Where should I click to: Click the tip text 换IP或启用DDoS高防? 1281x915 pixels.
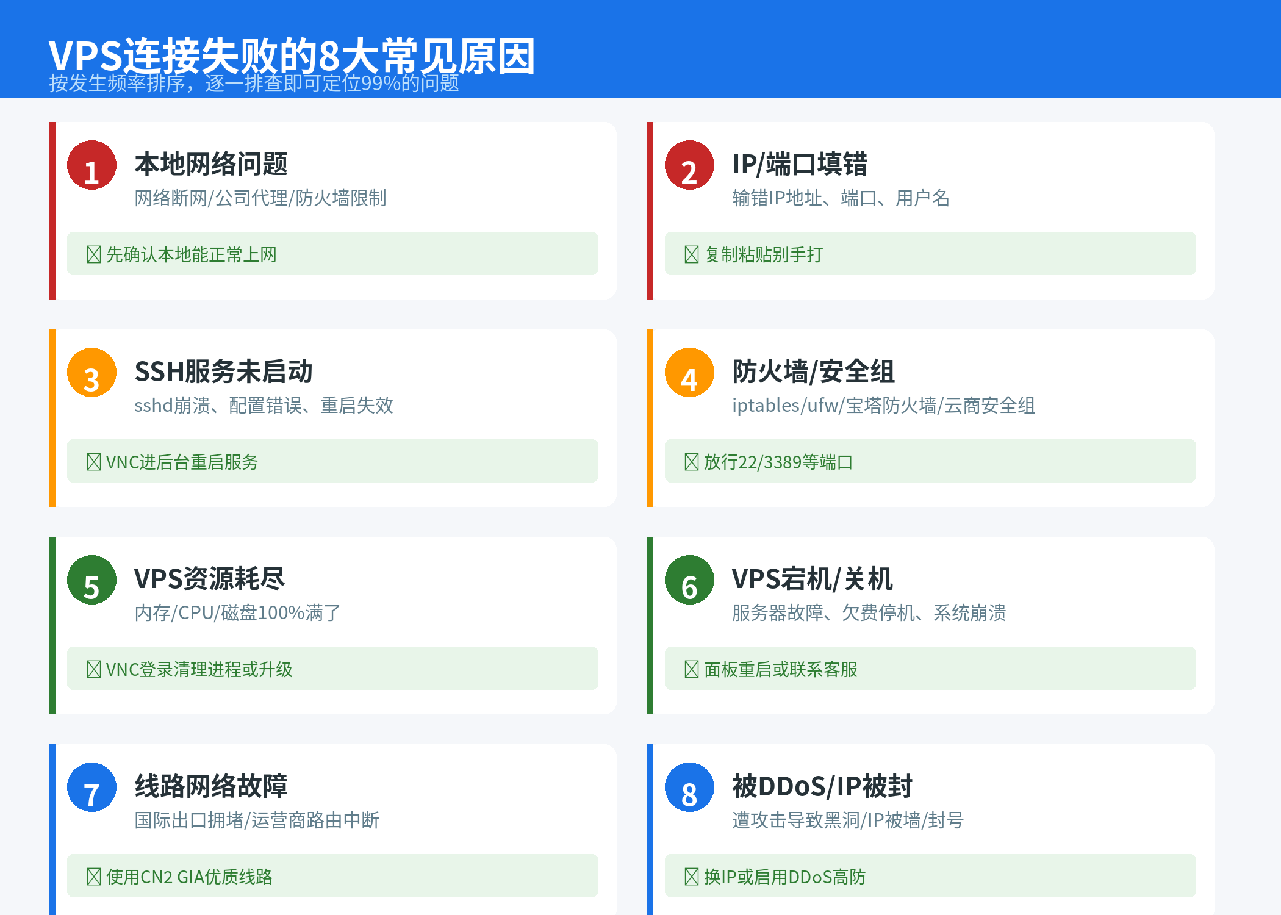785,877
